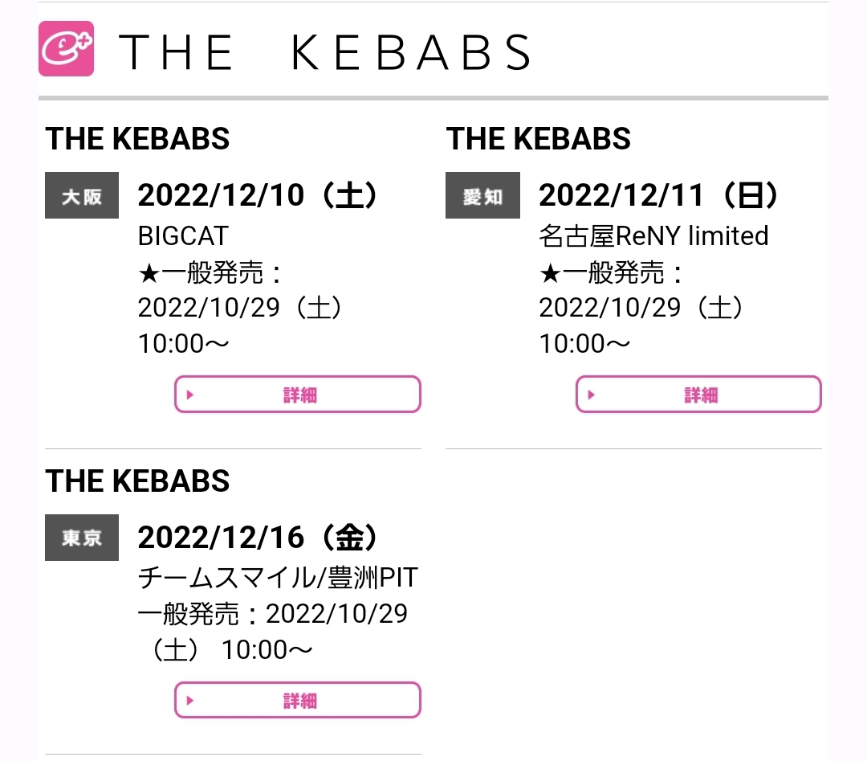Open 詳細 button for Osaka BIGCAT show

(298, 394)
